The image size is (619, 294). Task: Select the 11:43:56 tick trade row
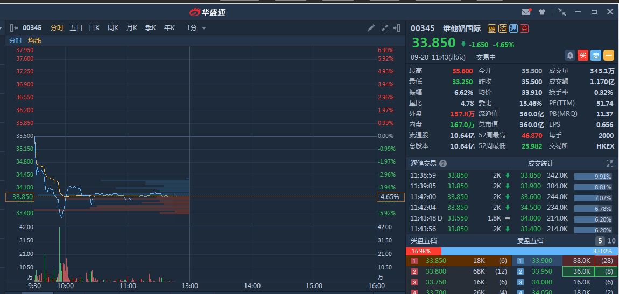tap(460, 229)
